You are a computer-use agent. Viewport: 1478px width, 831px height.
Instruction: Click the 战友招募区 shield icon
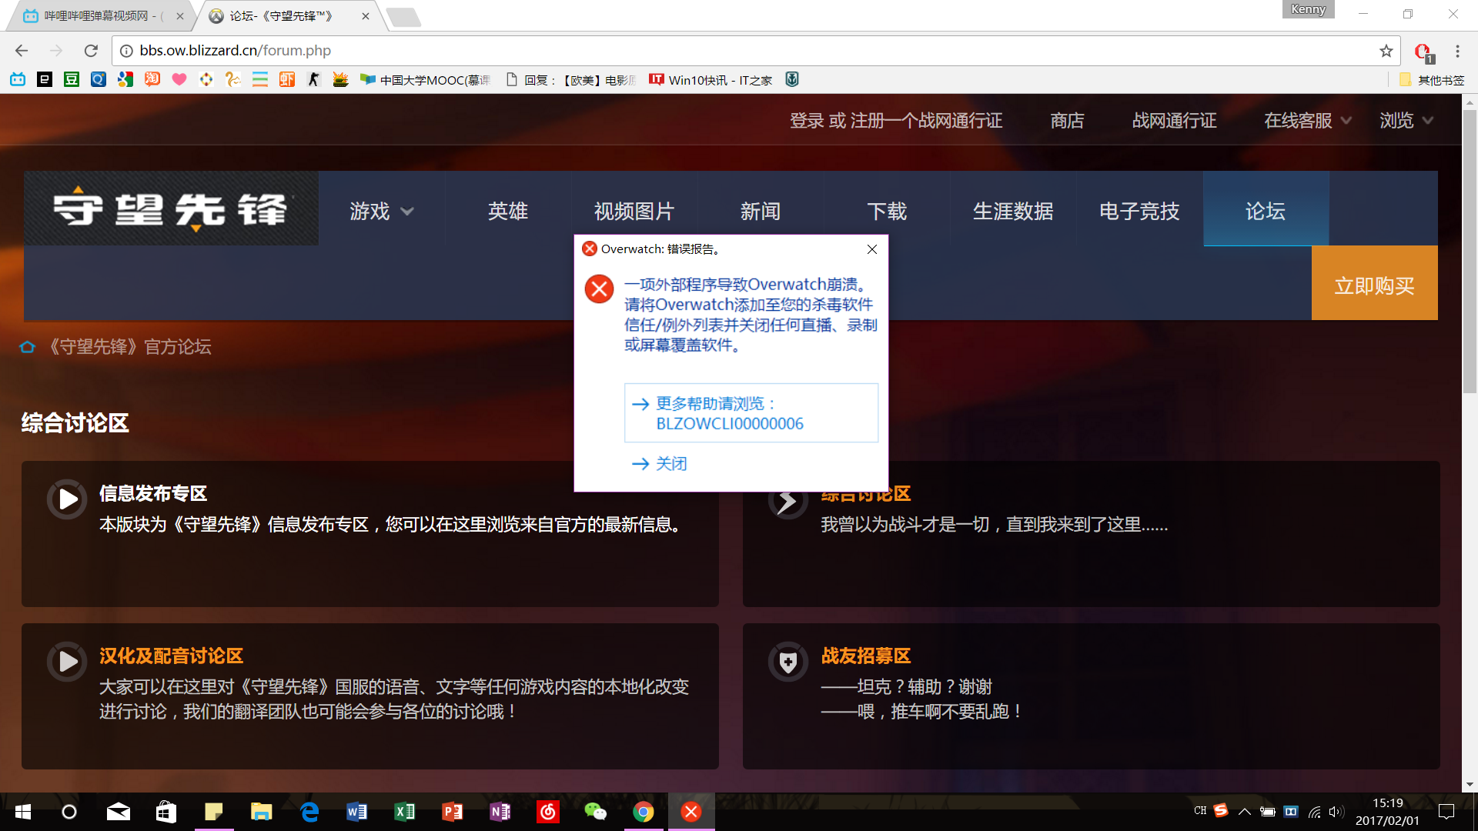pos(788,662)
